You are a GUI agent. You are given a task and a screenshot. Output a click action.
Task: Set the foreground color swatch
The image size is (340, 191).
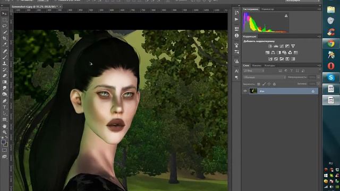click(x=3, y=142)
